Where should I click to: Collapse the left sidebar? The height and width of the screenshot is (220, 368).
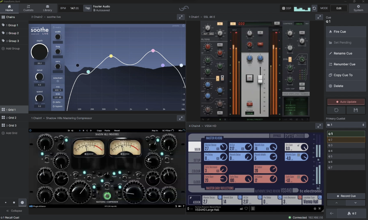14,211
